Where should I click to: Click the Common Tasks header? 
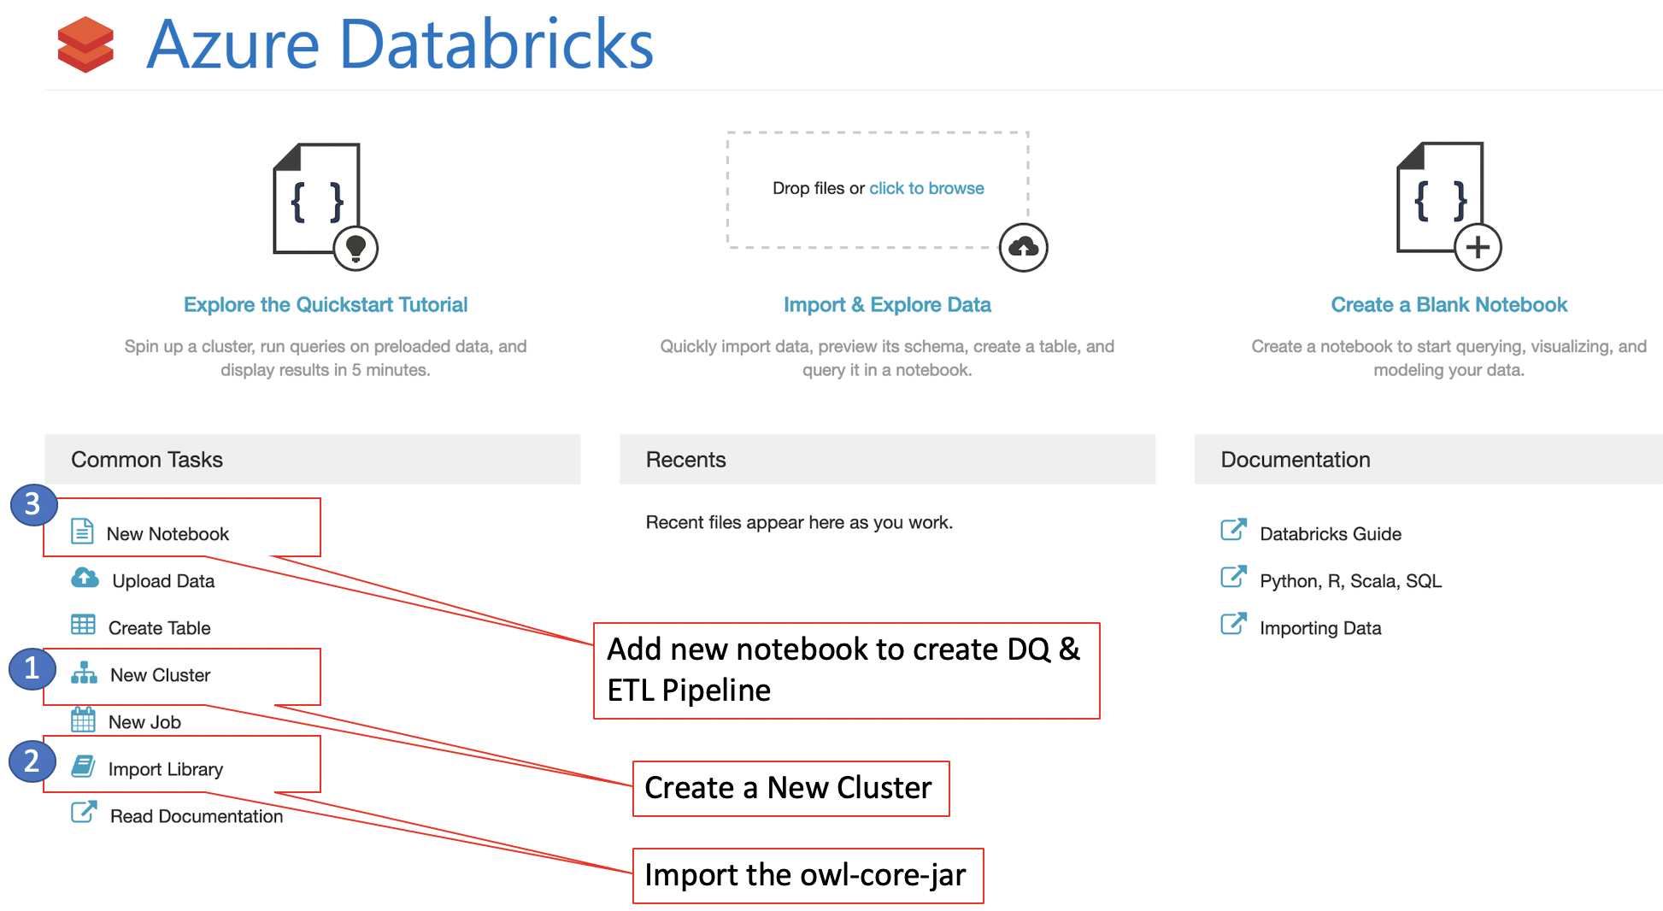(x=313, y=460)
